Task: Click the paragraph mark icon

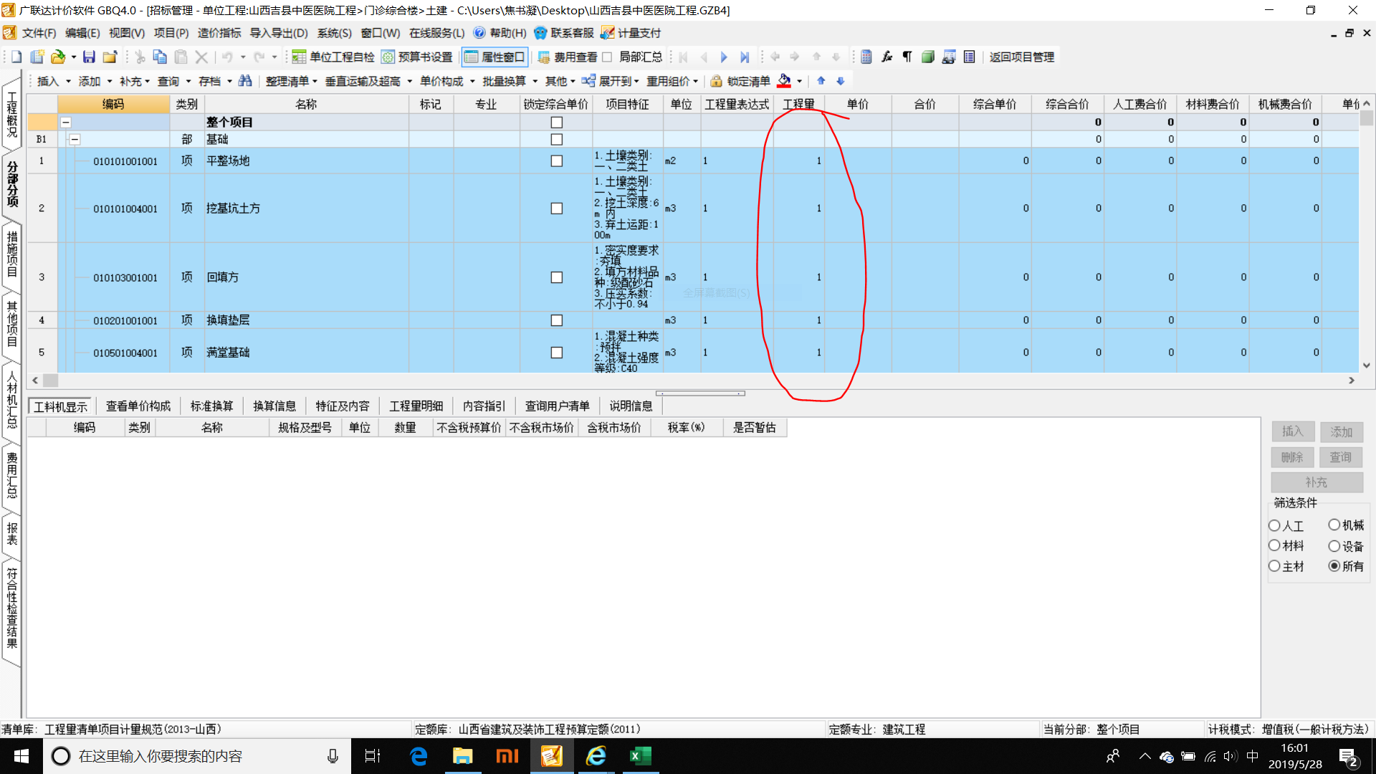Action: (x=907, y=57)
